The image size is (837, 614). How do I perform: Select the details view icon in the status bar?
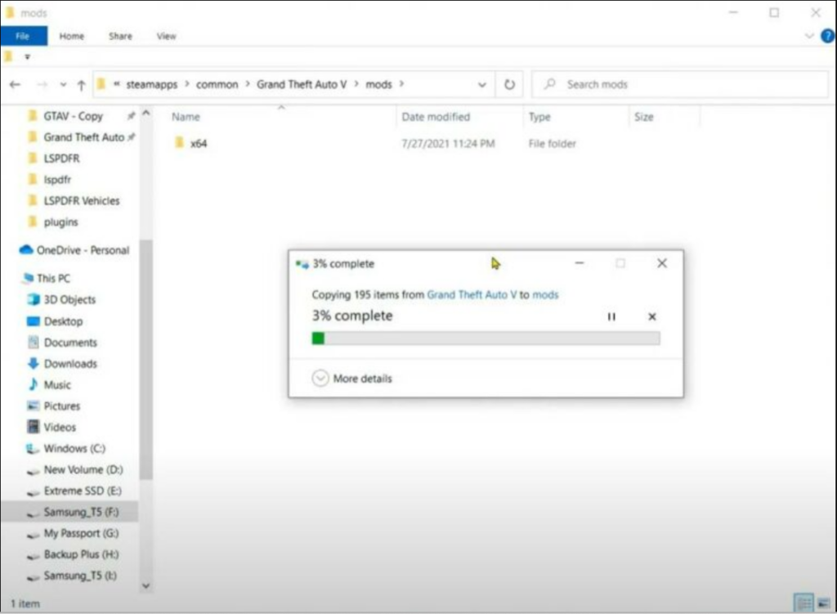point(805,600)
